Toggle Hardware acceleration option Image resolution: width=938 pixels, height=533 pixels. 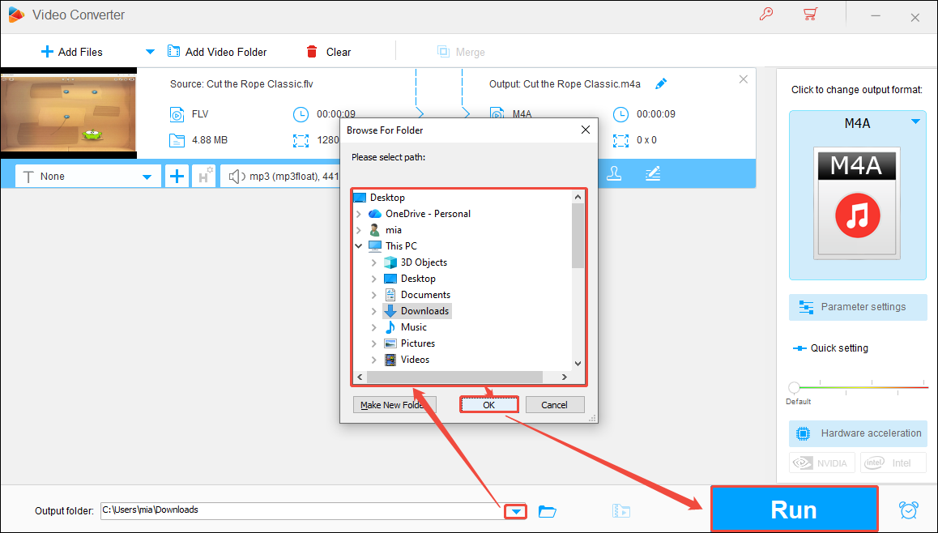(857, 433)
